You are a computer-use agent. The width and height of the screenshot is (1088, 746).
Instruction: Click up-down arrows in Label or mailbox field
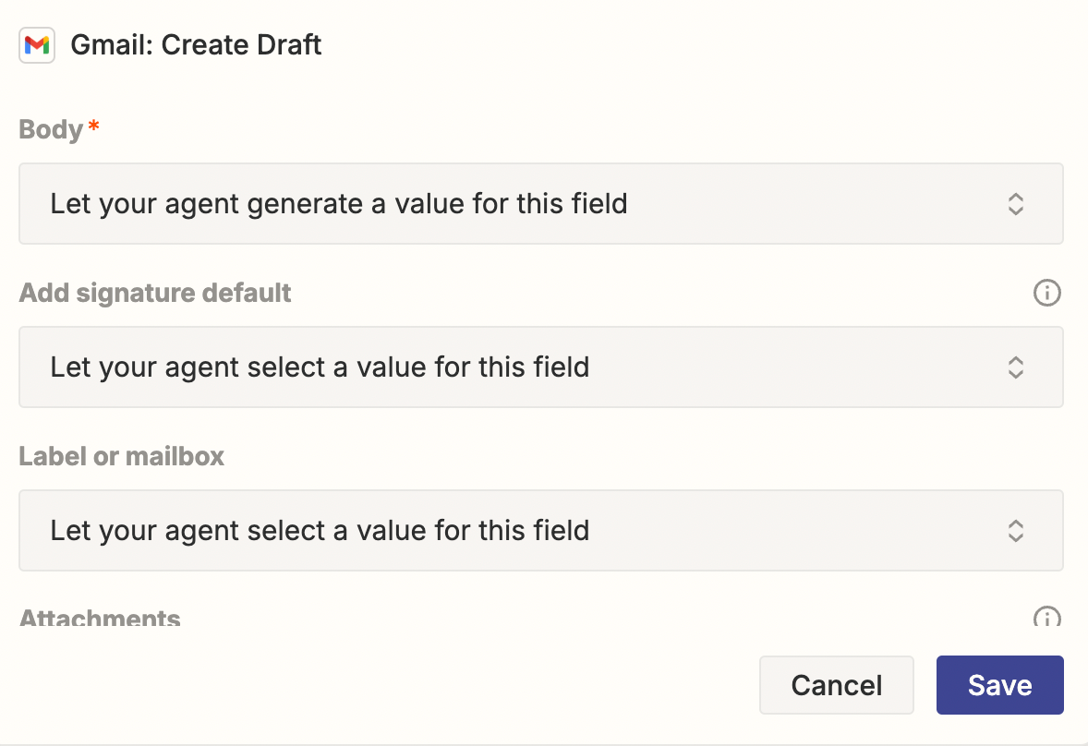(x=1015, y=531)
